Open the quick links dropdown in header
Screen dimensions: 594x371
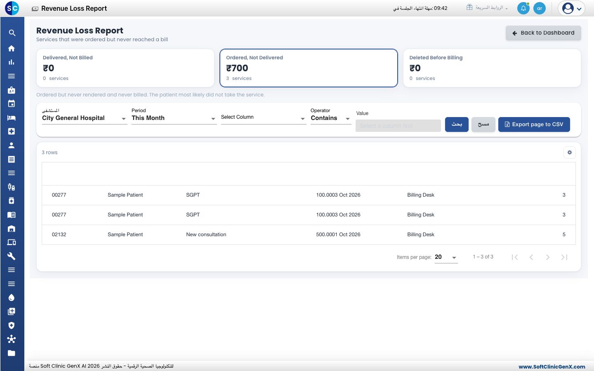coord(487,8)
